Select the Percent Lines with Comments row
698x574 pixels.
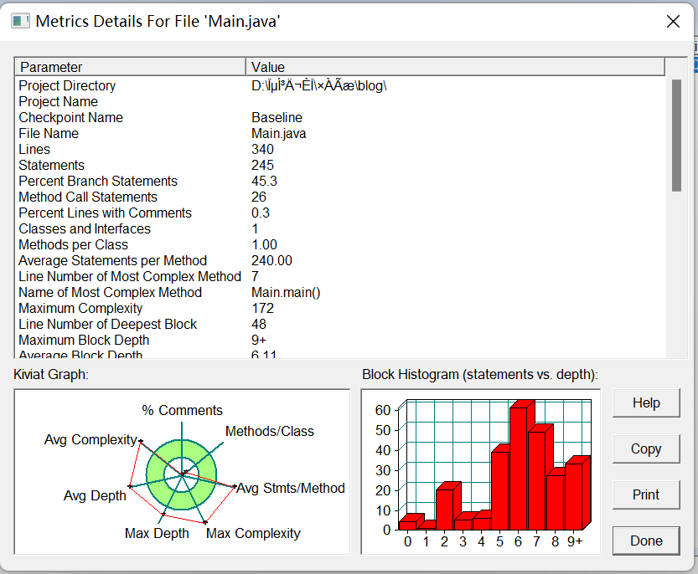pos(341,213)
